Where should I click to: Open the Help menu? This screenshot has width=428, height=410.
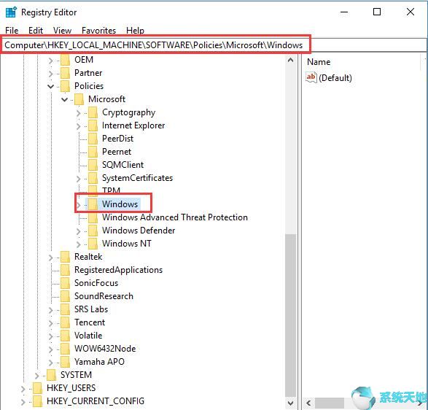click(135, 31)
